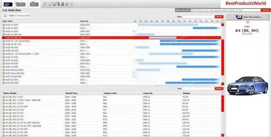
Task: Click the row icon beside AUDI Allroad (4BH)
Action: click(x=4, y=70)
